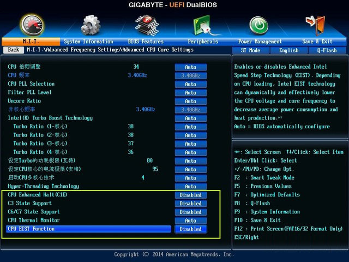Open the System Information gears icon
Viewport: 349px width, 262px height.
pyautogui.click(x=91, y=25)
